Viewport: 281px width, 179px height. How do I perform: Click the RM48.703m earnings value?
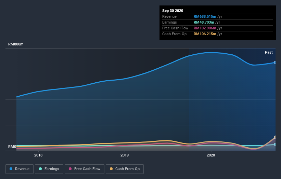pos(204,22)
